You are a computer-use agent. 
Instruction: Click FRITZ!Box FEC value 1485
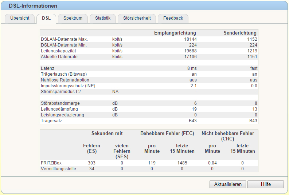182,163
